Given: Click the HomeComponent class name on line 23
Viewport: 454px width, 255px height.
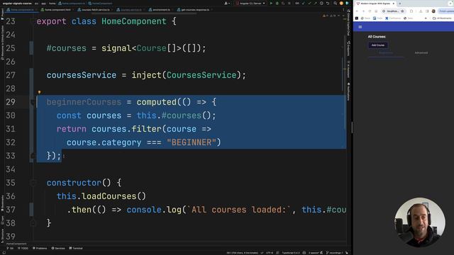Looking at the screenshot, I should click(134, 21).
